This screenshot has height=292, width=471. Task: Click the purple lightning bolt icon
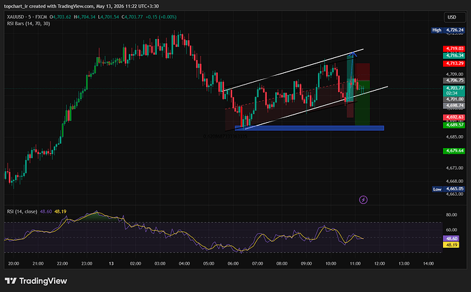[363, 200]
